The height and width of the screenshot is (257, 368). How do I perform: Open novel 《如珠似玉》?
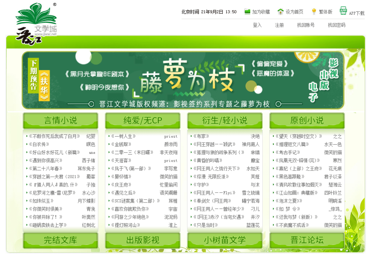tap(41, 201)
